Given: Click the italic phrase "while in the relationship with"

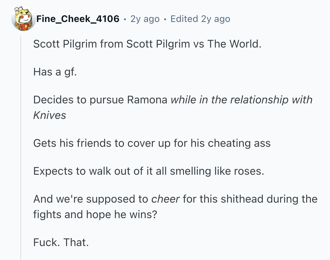Looking at the screenshot, I should [241, 100].
